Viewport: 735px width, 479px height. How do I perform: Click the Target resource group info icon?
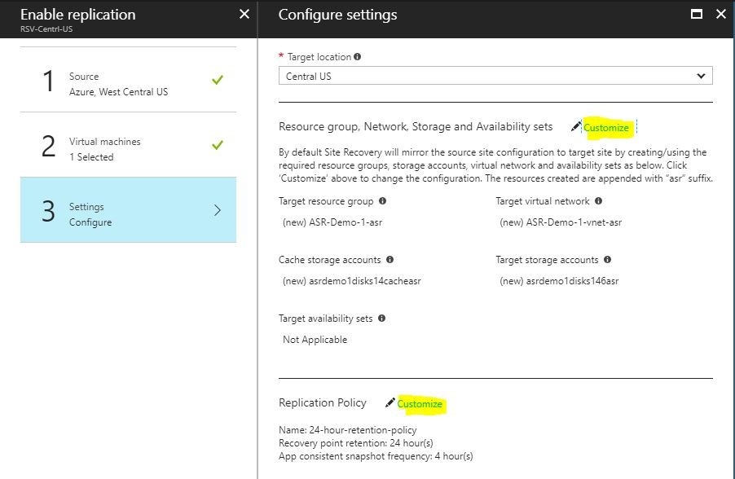383,201
